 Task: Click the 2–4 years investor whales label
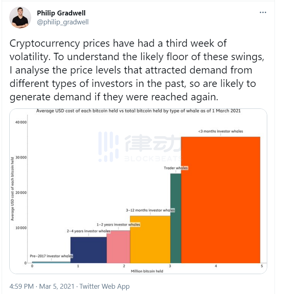(x=88, y=231)
